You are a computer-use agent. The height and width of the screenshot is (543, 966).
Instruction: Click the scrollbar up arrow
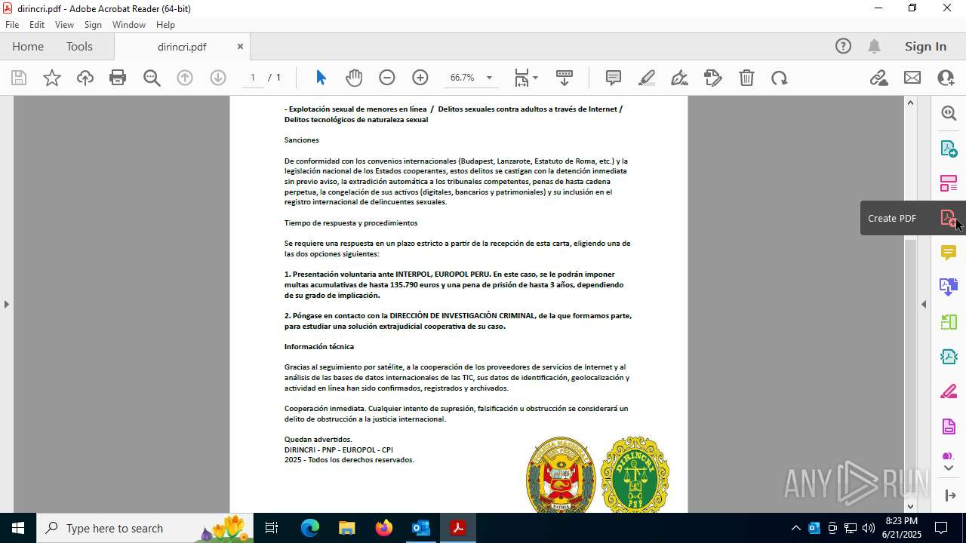910,102
